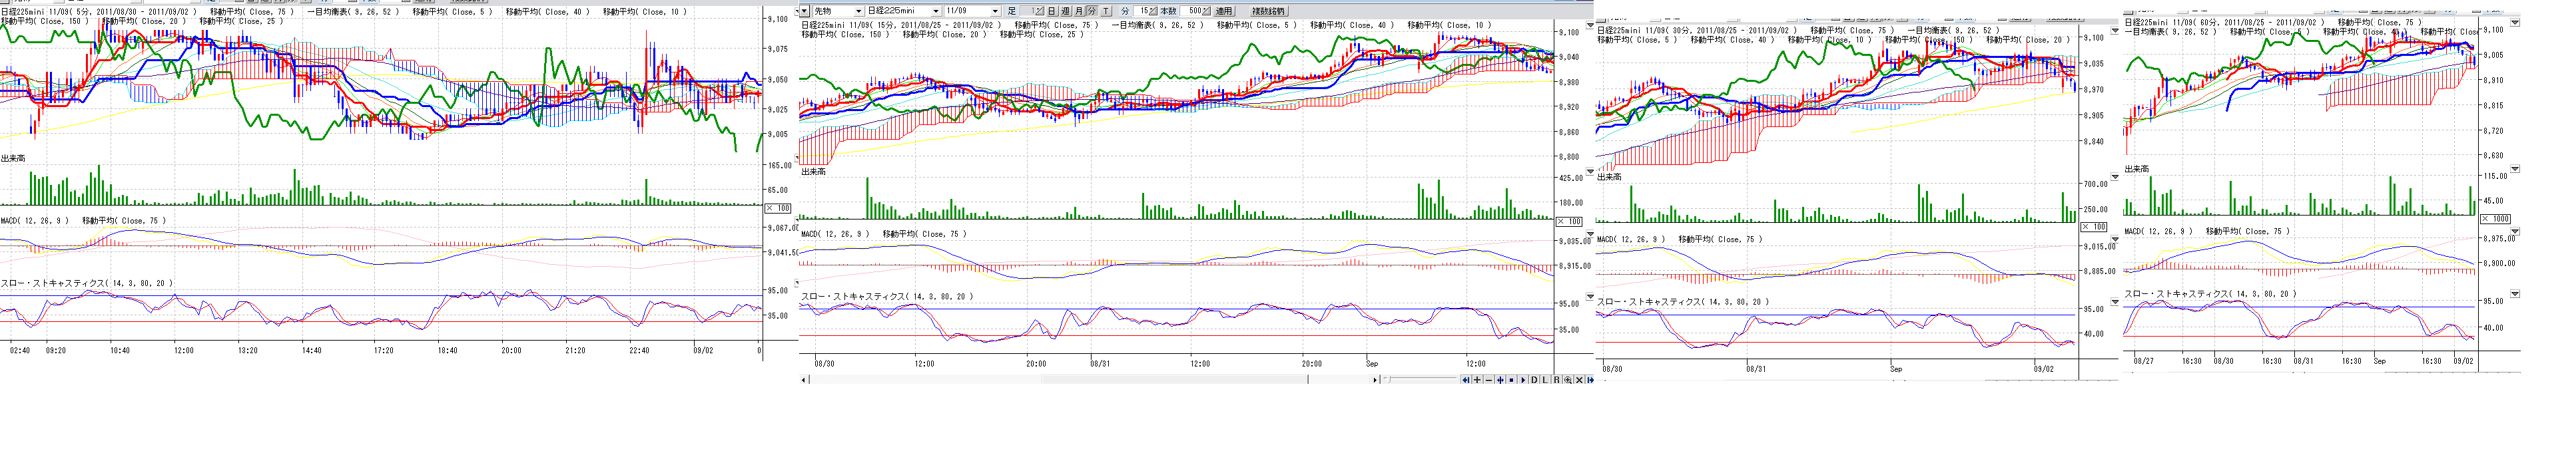Image resolution: width=2576 pixels, height=455 pixels.
Task: Open the 先物 product type dropdown
Action: (x=858, y=11)
